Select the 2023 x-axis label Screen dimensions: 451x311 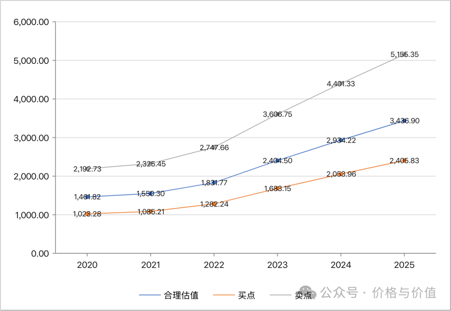[277, 265]
